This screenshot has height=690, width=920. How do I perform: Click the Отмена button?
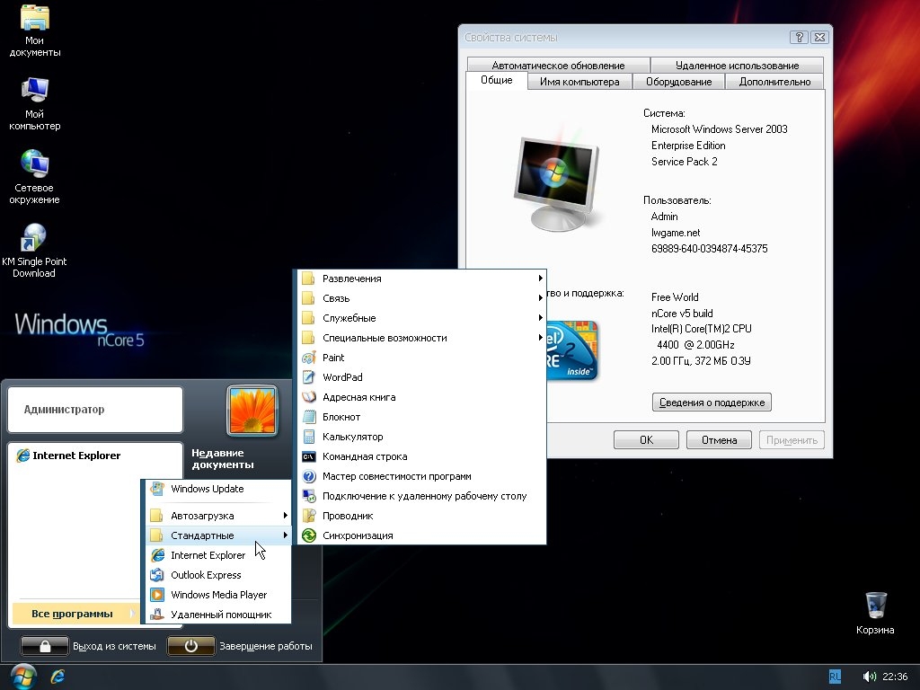pos(719,440)
